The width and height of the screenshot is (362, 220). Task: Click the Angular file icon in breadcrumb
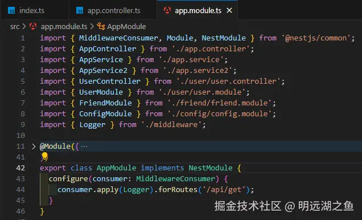coord(33,26)
